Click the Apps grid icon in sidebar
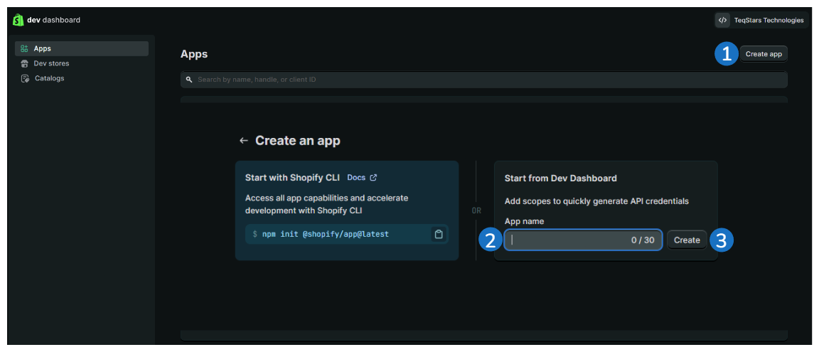 pyautogui.click(x=24, y=48)
